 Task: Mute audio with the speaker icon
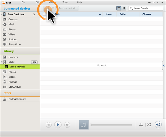tap(158, 125)
